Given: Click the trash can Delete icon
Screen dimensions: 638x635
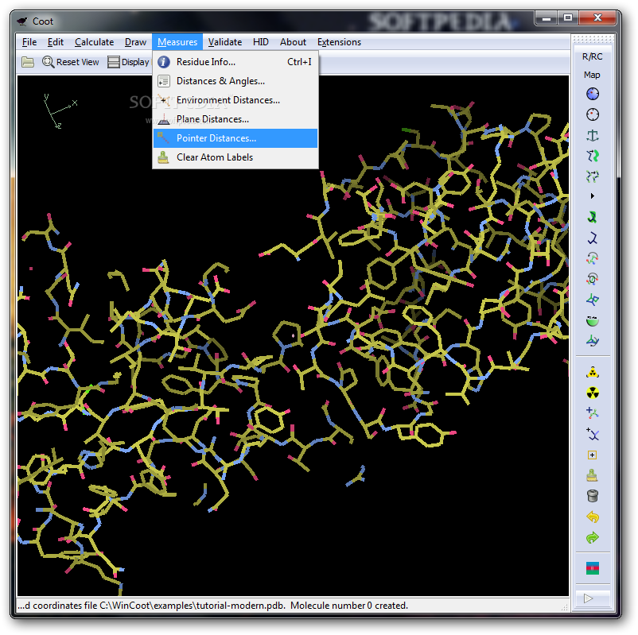Looking at the screenshot, I should click(x=593, y=496).
